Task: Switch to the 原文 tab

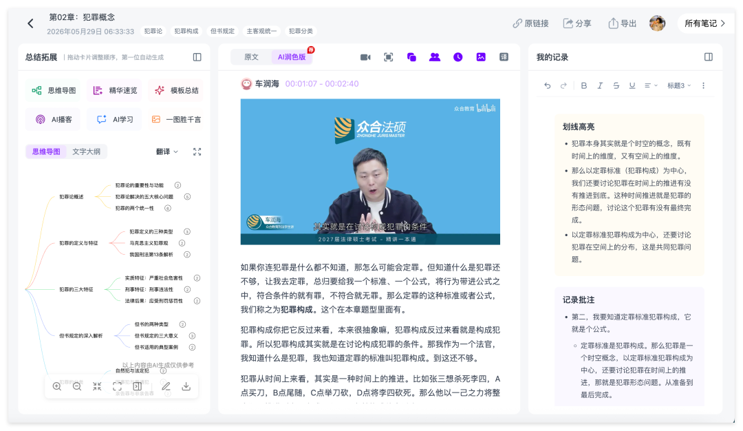Action: [x=251, y=57]
